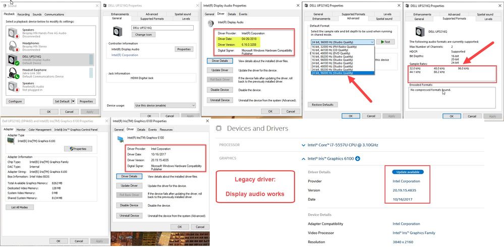Click the List All Modes button
The width and height of the screenshot is (504, 247).
coord(20,208)
